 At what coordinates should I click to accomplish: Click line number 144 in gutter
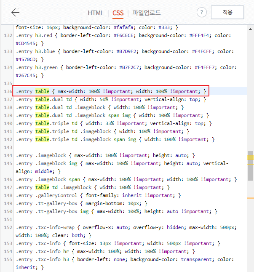[x=8, y=155]
